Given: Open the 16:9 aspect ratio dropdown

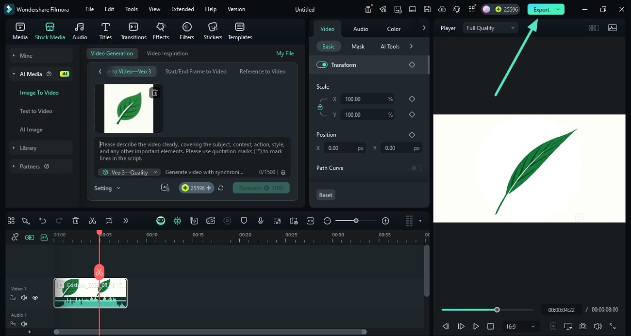Looking at the screenshot, I should click(x=520, y=326).
